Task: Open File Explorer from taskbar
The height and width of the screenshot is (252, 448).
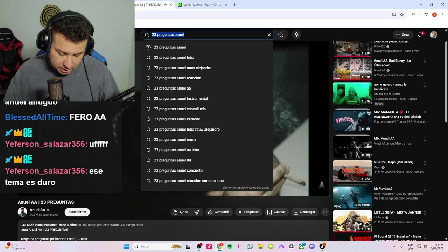Action: 260,246
